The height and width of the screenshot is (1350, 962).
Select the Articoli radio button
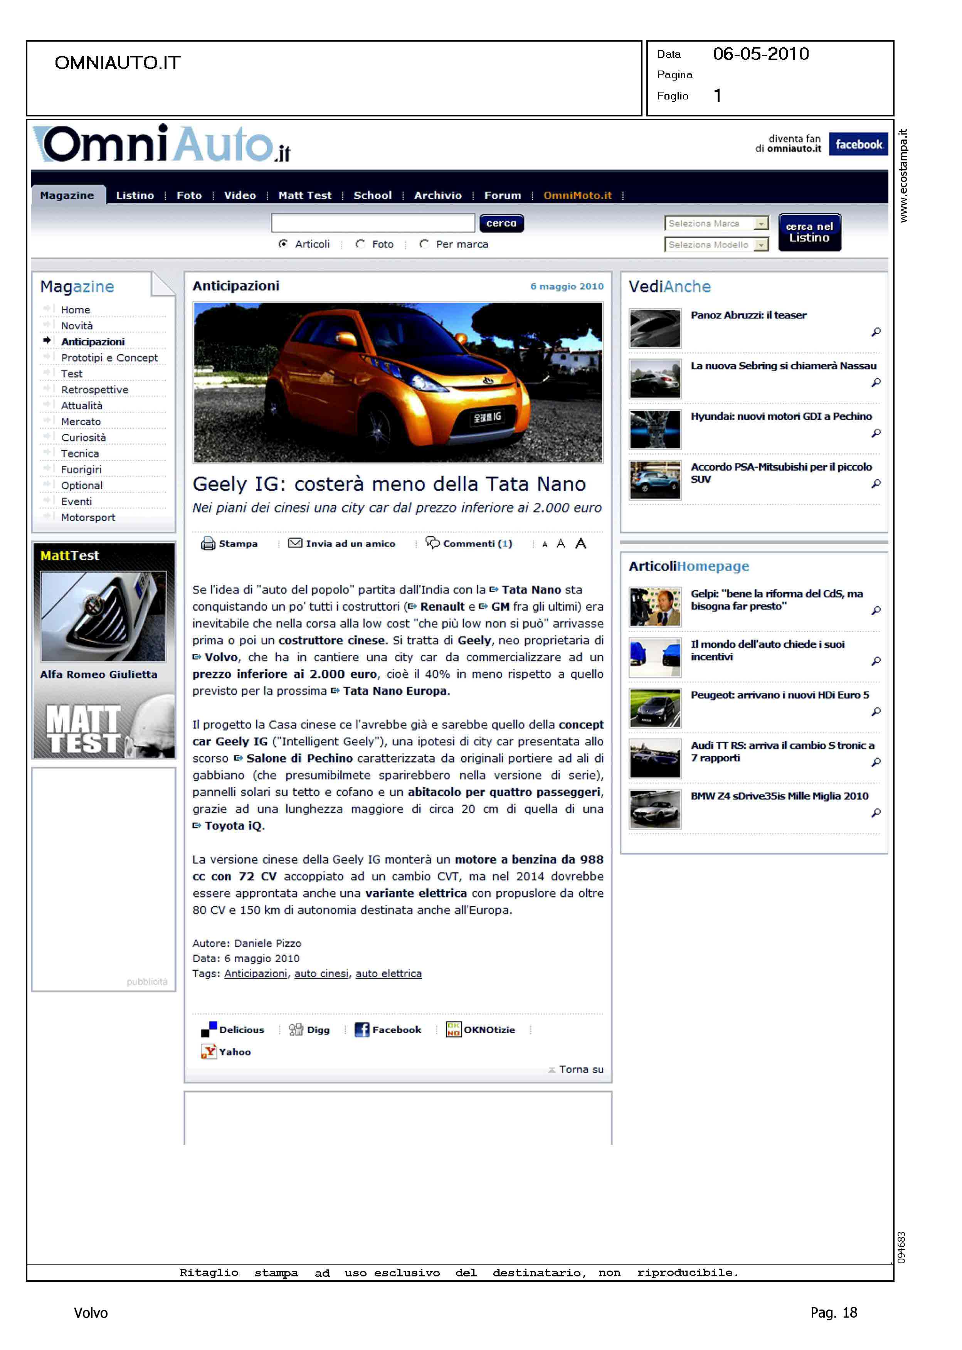(283, 244)
